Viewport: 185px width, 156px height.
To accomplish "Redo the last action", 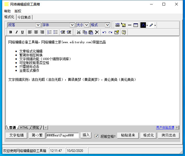I will [x=110, y=32].
